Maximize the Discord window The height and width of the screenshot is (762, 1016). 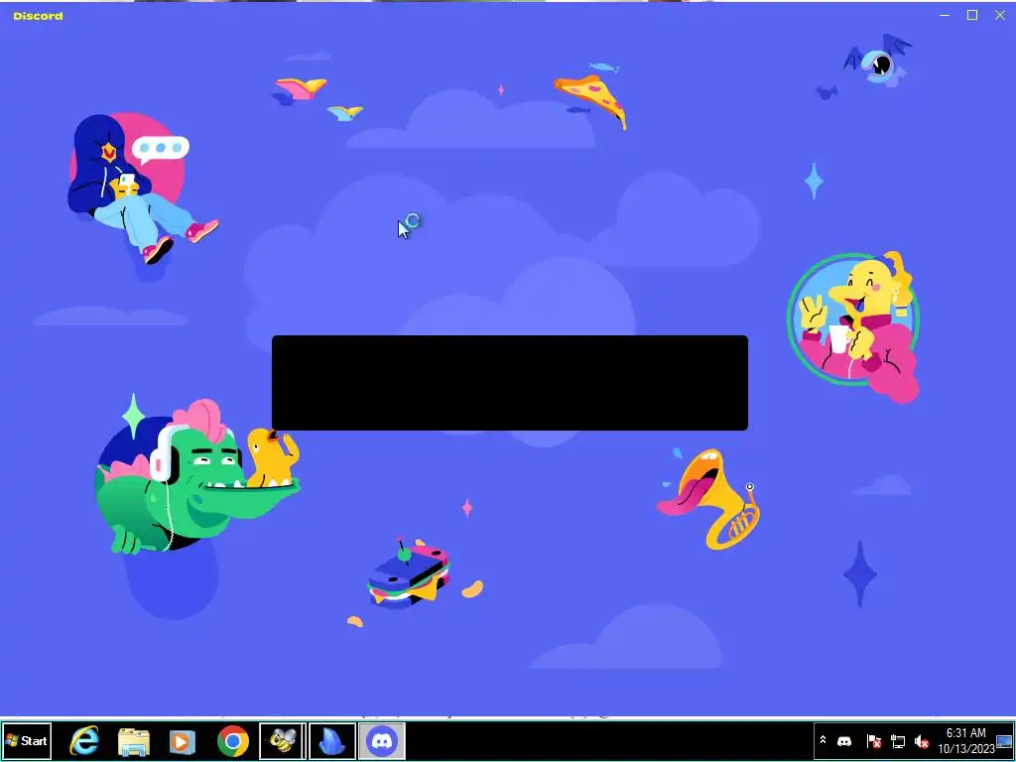(972, 15)
